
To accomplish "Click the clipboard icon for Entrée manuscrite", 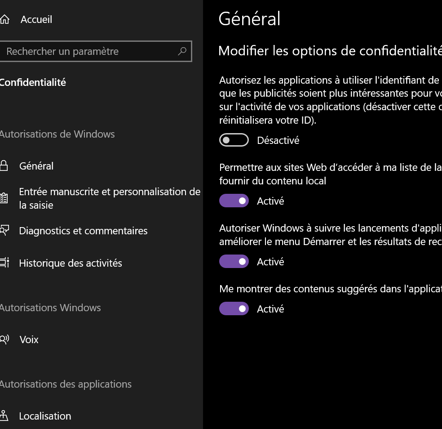I will [x=4, y=198].
